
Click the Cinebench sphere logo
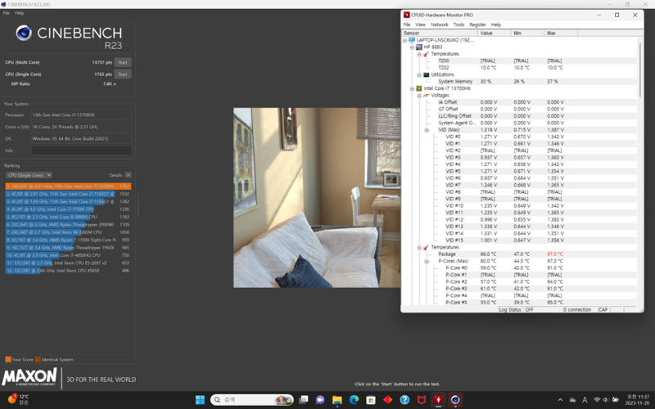click(24, 33)
